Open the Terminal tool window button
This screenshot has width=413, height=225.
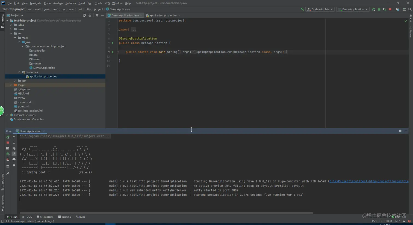click(65, 217)
